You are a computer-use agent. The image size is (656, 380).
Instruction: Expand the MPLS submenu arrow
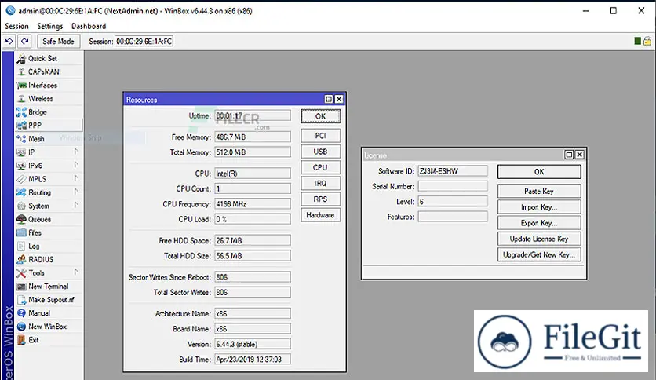tap(76, 178)
